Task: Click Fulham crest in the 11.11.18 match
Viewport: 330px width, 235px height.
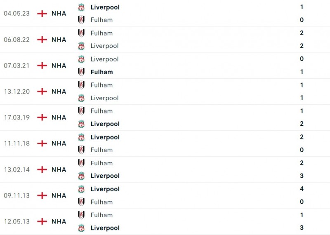Action: (x=81, y=150)
